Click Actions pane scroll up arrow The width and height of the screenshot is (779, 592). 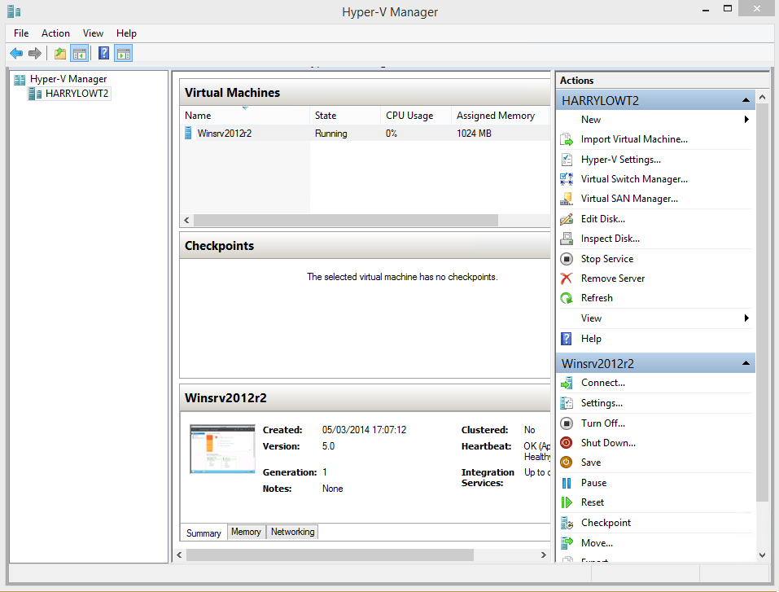point(763,98)
